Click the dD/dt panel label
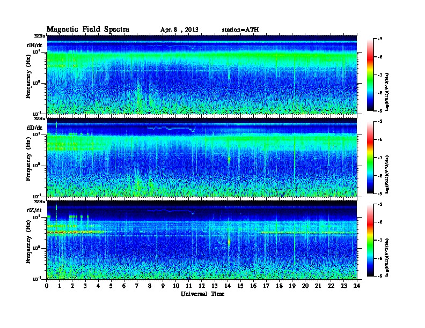The image size is (425, 328). (34, 128)
